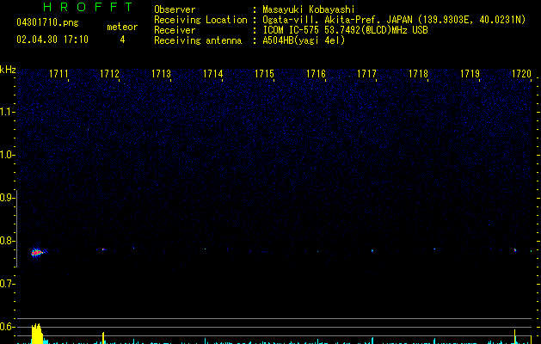Select location Ogata-vill. Akita-Pref. JAPAN text
The image size is (541, 344).
(337, 20)
